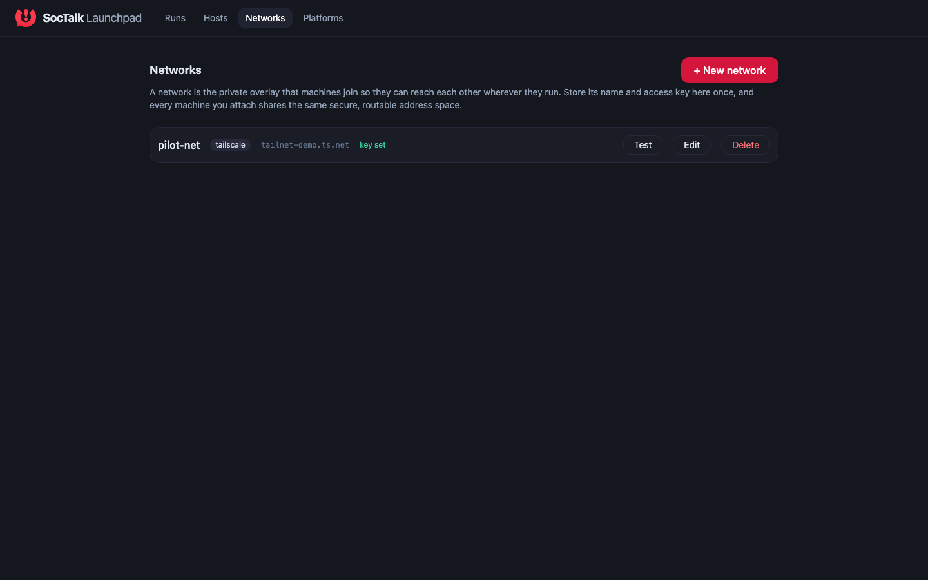This screenshot has width=928, height=580.
Task: Go to the Runs tab
Action: [175, 18]
